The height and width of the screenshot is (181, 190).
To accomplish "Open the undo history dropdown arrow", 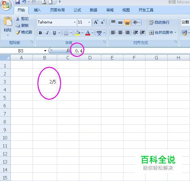I will click(x=29, y=2).
